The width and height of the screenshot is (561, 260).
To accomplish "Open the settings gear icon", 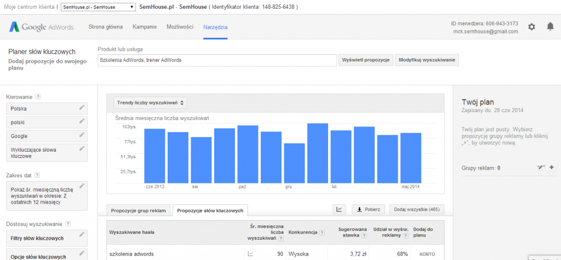I will [531, 27].
